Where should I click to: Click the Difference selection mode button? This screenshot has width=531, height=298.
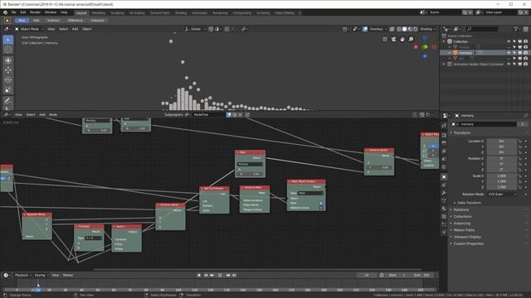pos(76,20)
